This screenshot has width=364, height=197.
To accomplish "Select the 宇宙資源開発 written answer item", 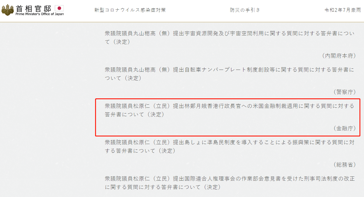I will (230, 38).
